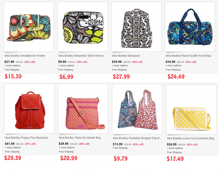View the Packable Shopper Tote image
219x171 pixels.
(x=137, y=108)
